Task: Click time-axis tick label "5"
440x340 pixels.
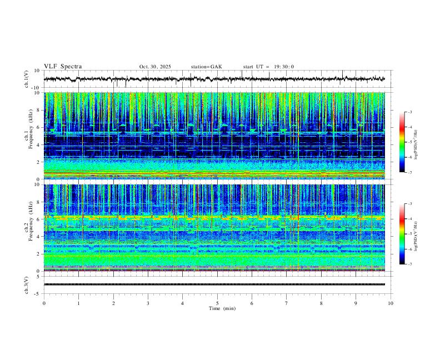Action: tap(217, 303)
